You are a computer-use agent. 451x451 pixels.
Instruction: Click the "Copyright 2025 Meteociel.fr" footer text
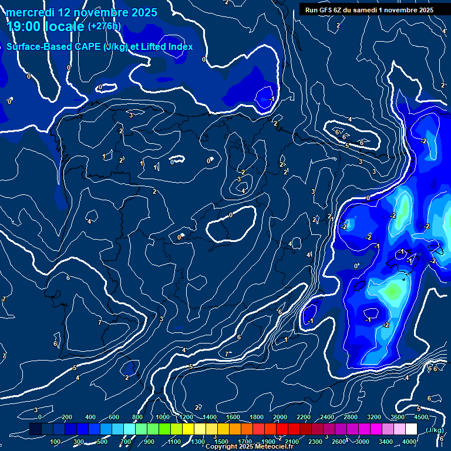click(250, 446)
